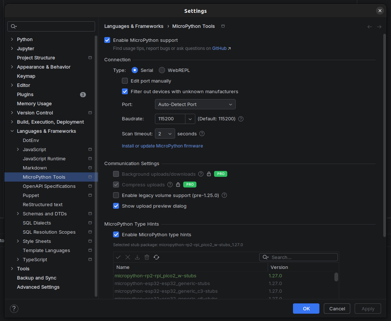Viewport: 391px width, 321px height.
Task: Toggle Filter out devices with unknown manufacturers
Action: pos(125,91)
